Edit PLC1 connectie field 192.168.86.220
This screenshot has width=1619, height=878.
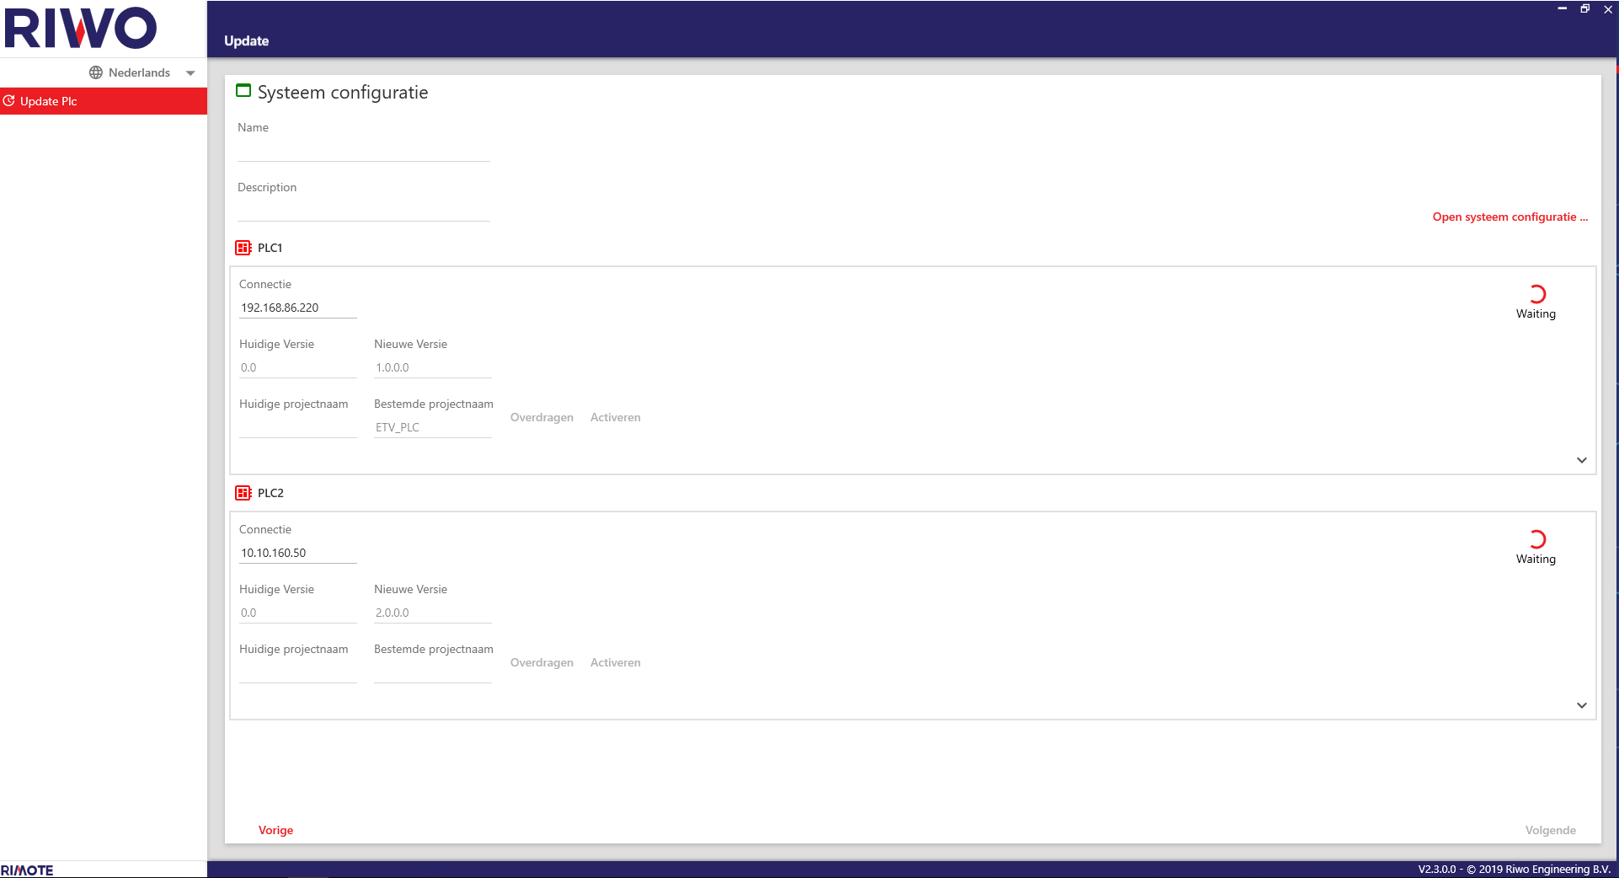[x=298, y=308]
